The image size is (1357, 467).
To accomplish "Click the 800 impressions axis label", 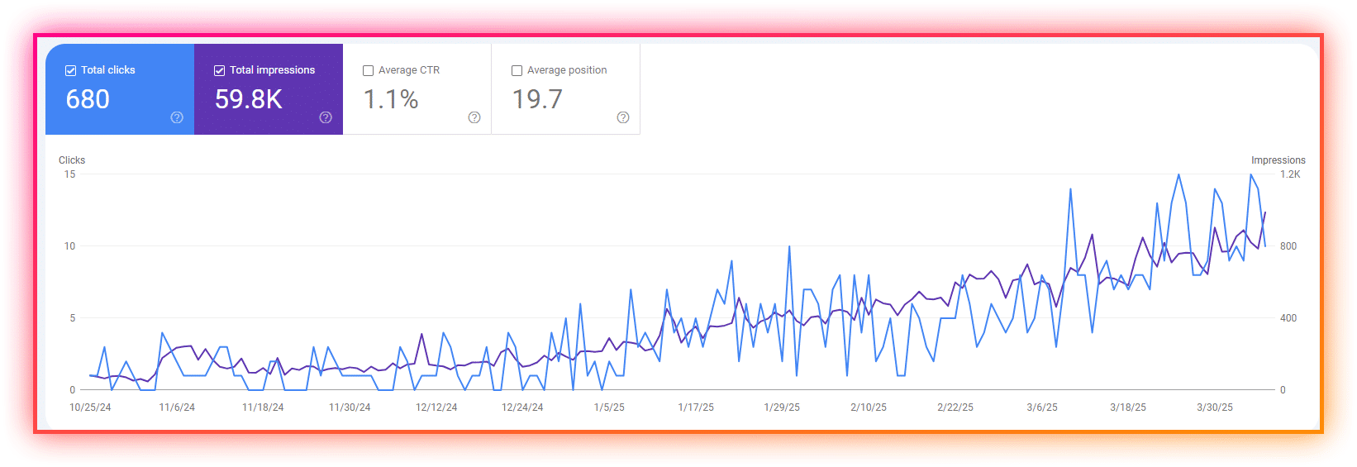I will click(1288, 246).
